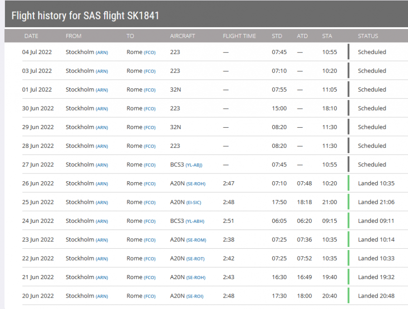The image size is (408, 309).
Task: Click SE-ROH link on 21 Jun row
Action: pyautogui.click(x=195, y=278)
